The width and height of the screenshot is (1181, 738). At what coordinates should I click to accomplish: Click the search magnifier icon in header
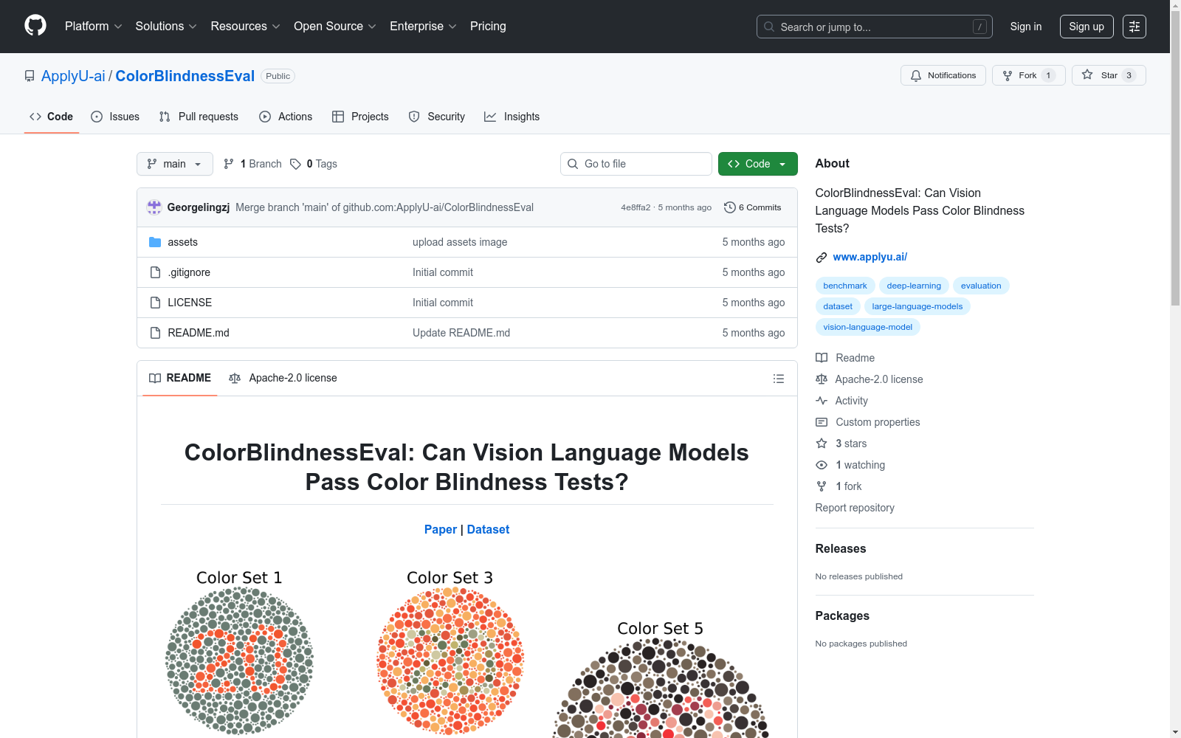pyautogui.click(x=769, y=27)
